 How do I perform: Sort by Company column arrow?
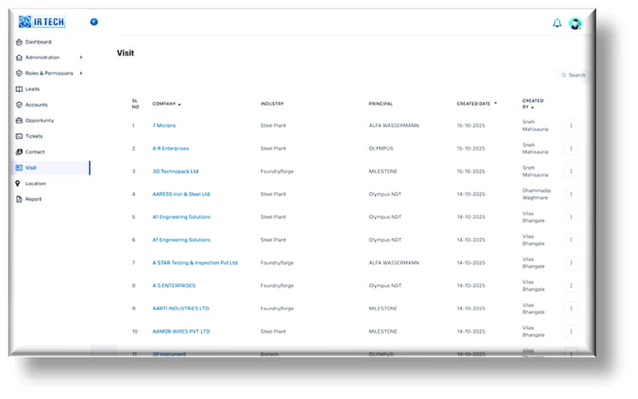(x=180, y=104)
